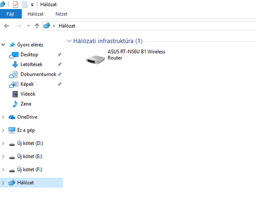The width and height of the screenshot is (256, 204).
Task: Expand the OneDrive tree node
Action: (3, 117)
